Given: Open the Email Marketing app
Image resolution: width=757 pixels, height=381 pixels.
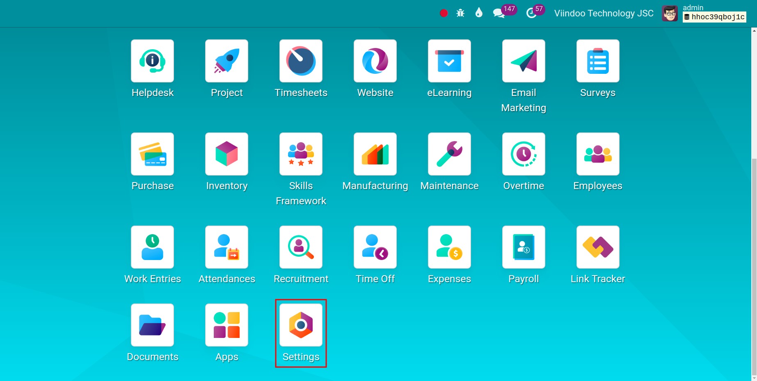Looking at the screenshot, I should click(524, 61).
